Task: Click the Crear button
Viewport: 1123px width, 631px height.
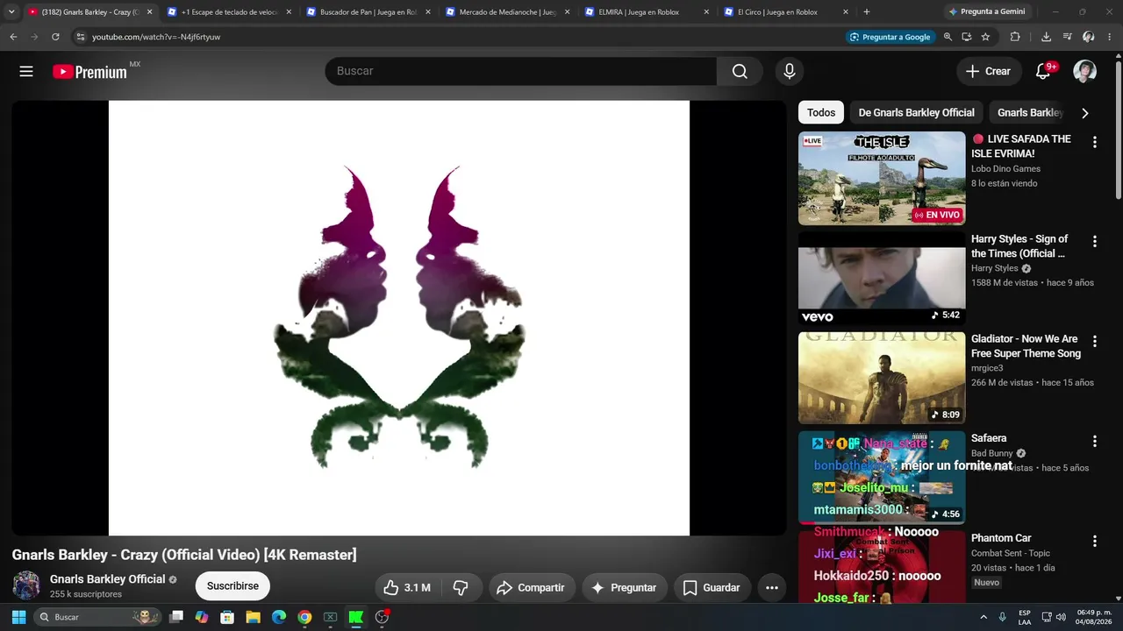Action: 989,72
